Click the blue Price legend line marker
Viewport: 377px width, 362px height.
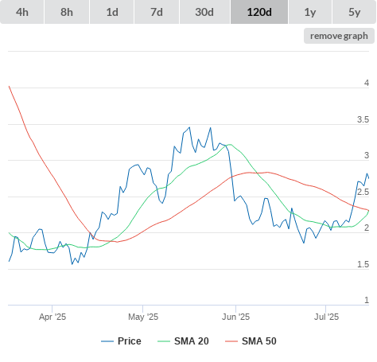[107, 341]
